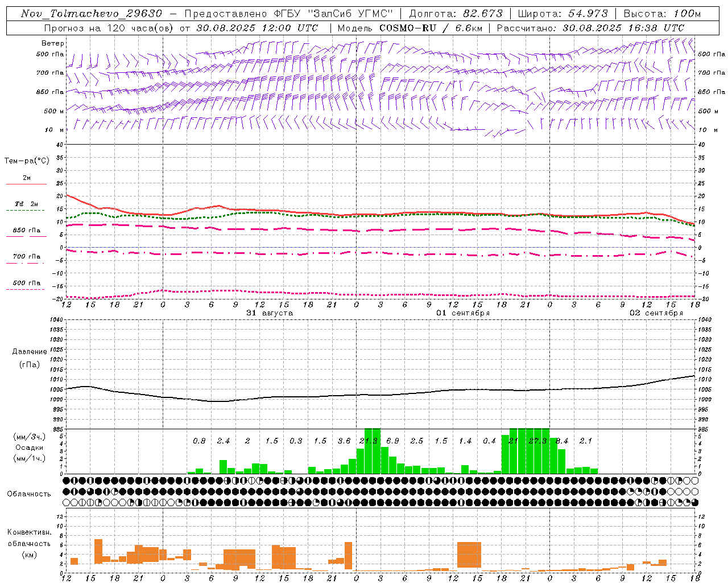Image resolution: width=728 pixels, height=583 pixels.
Task: Click the 500 гПа temperature legend entry
Action: (x=27, y=282)
